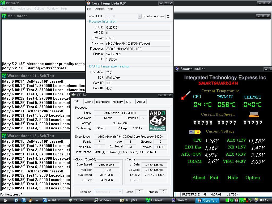The height and width of the screenshot is (204, 272).
Task: Open Core Temp File menu
Action: tap(89, 9)
